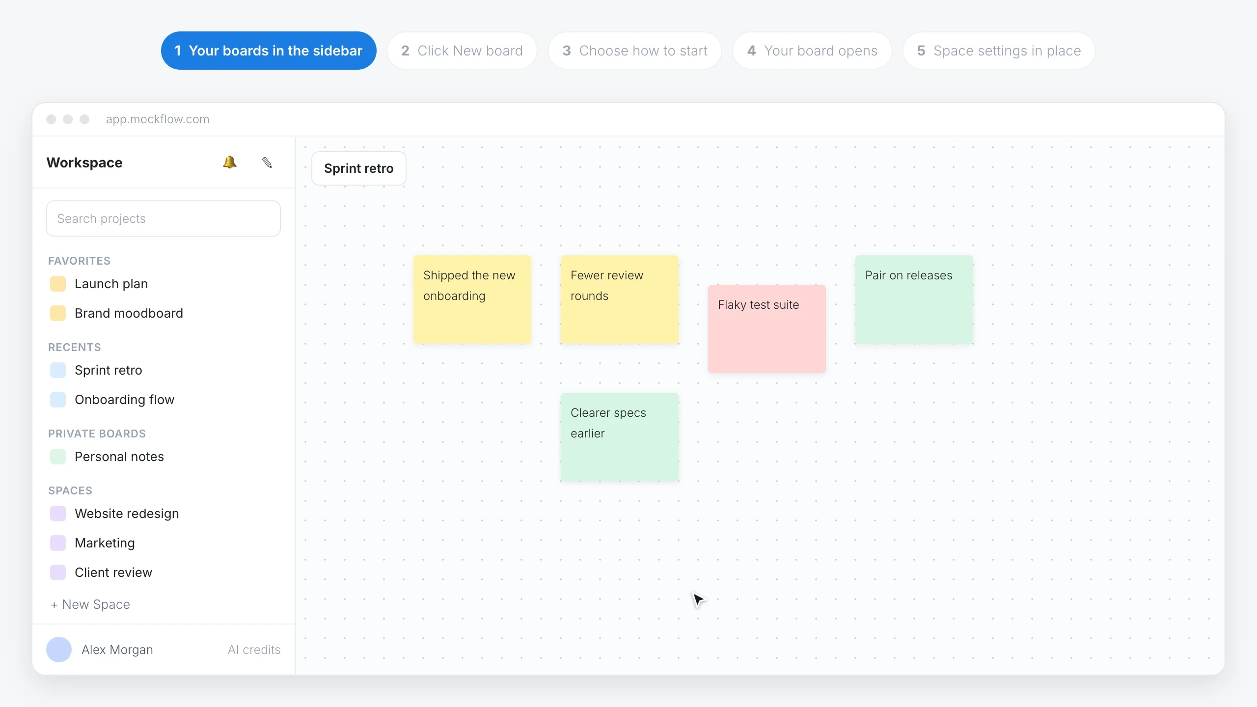Focus the Search projects field
Screen dimensions: 1257x707
coord(164,218)
